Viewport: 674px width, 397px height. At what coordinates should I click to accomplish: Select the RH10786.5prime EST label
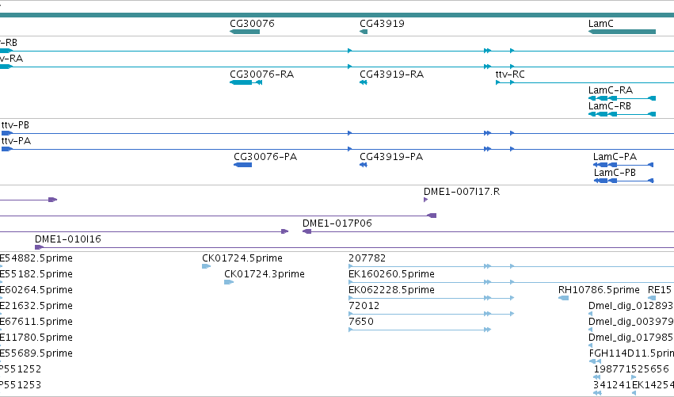tap(599, 290)
